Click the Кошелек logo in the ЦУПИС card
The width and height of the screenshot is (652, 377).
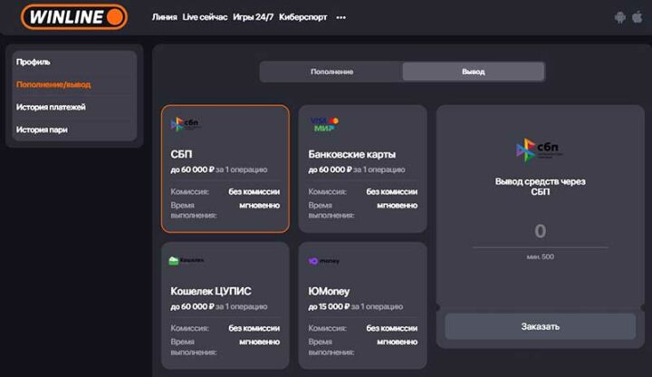(187, 260)
